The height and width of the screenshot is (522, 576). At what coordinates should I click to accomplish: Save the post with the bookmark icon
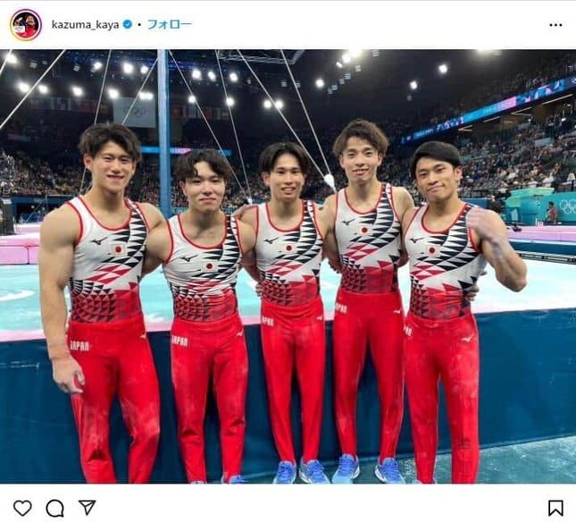pyautogui.click(x=555, y=508)
